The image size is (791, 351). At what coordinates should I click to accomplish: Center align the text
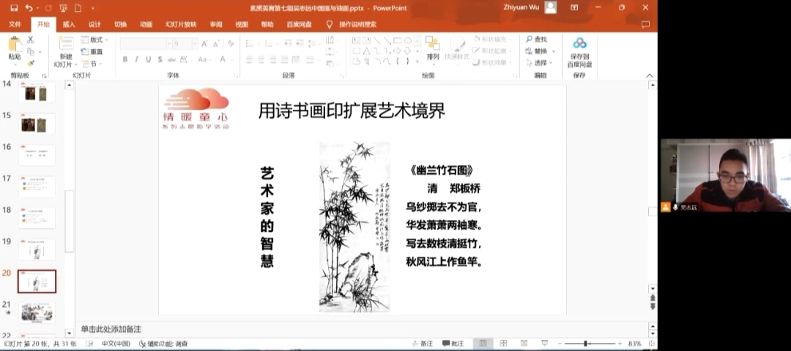[261, 59]
